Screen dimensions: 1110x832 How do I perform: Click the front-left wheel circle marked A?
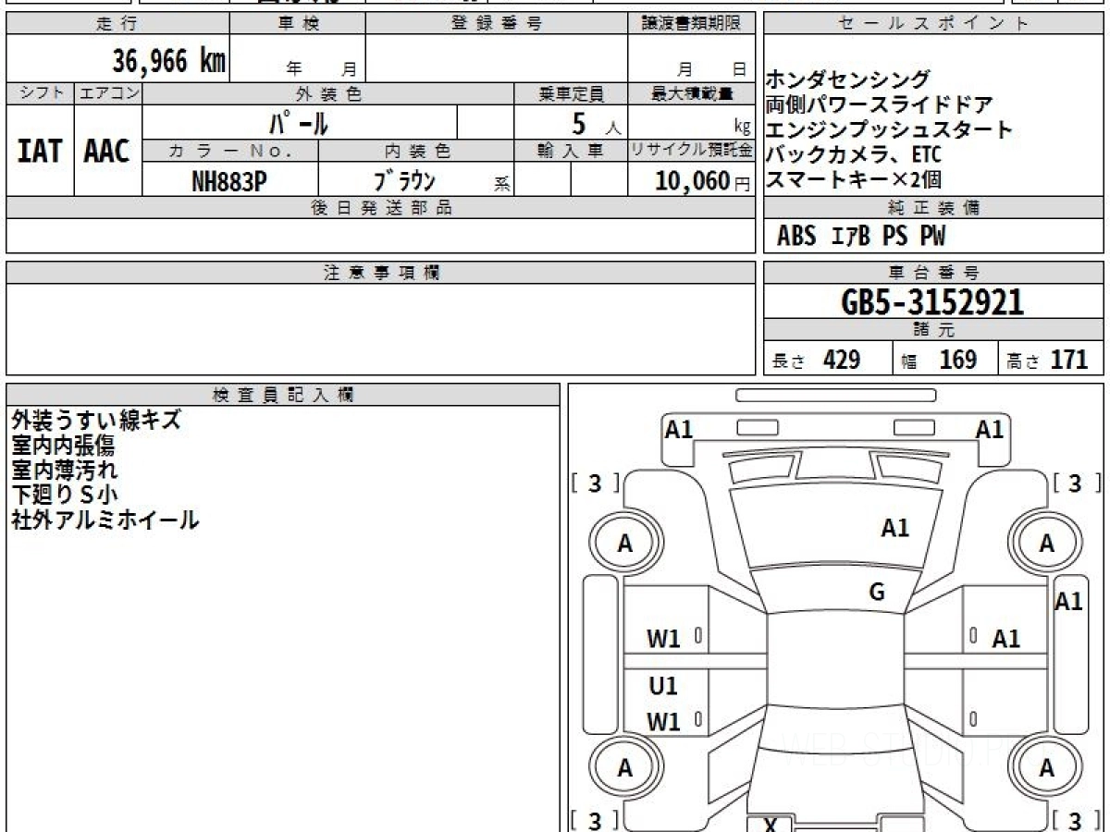(x=625, y=544)
